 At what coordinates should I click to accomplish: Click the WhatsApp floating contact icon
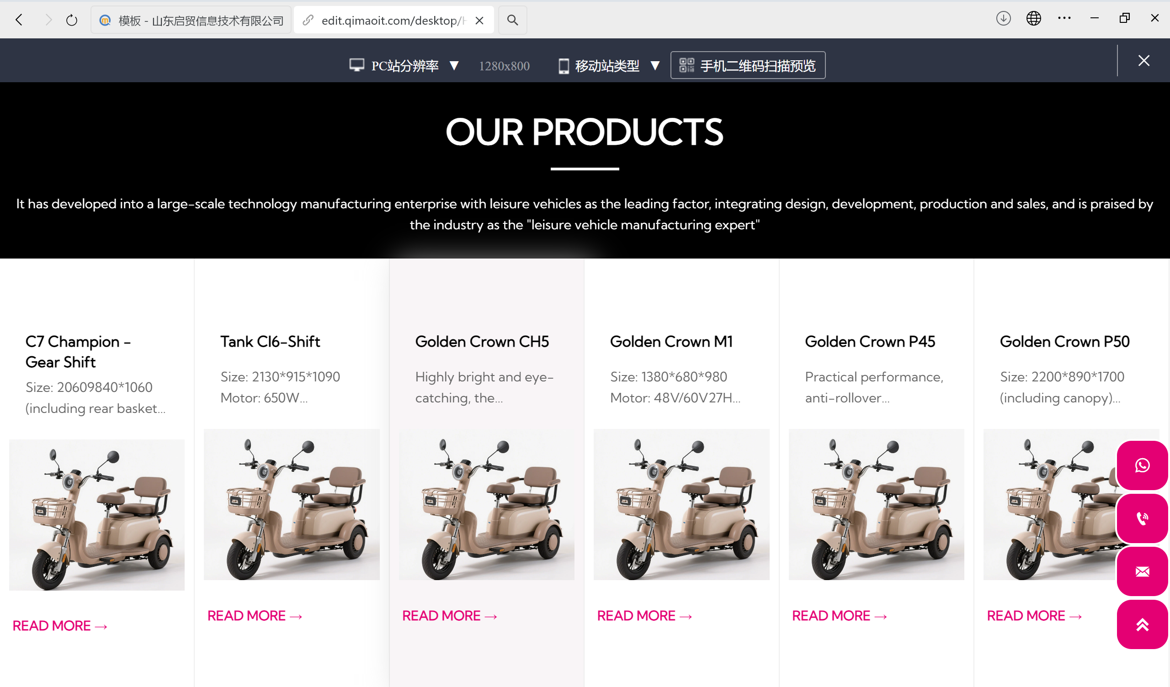click(1142, 465)
